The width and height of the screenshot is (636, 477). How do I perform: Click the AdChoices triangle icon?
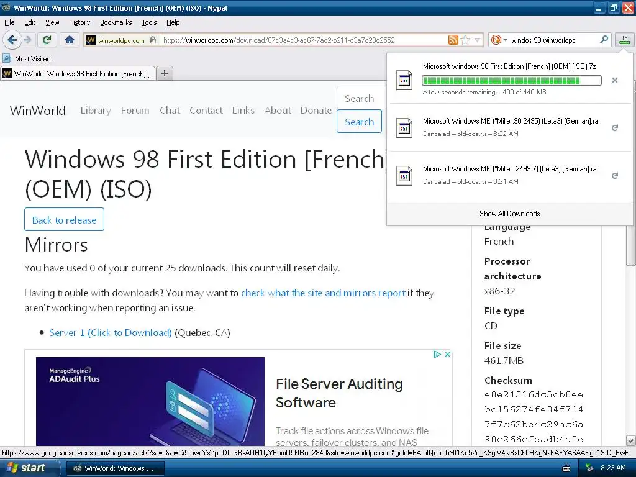click(x=437, y=354)
